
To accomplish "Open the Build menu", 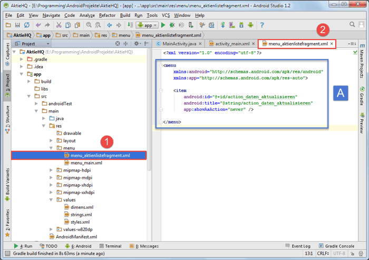I will 125,15.
